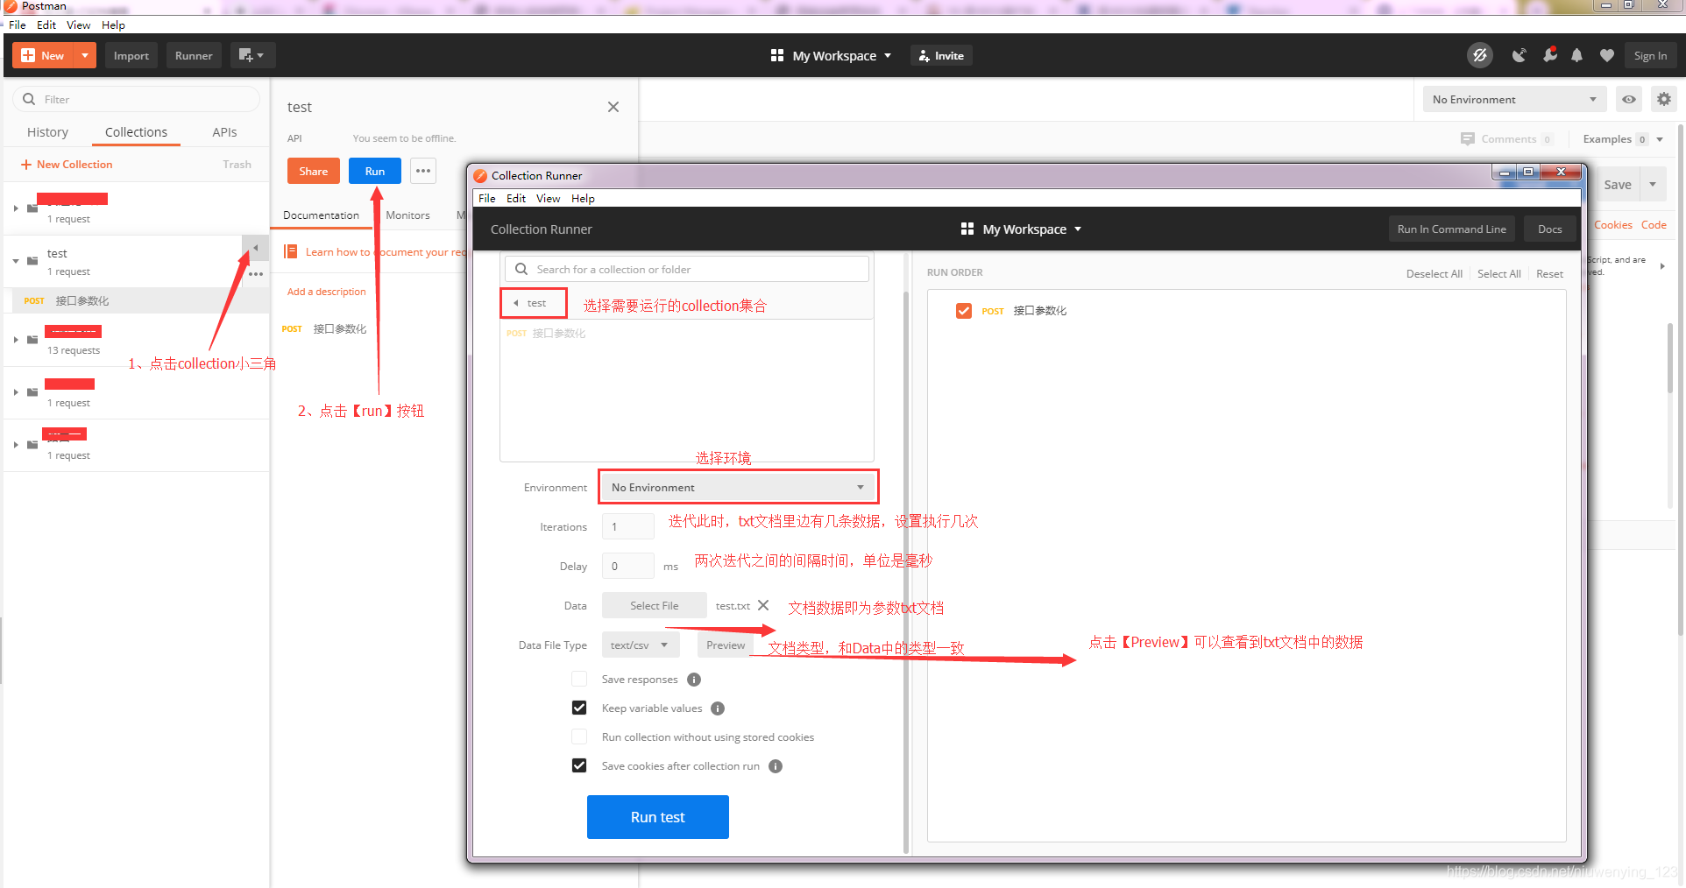Go back from test collection in runner
This screenshot has height=888, width=1686.
[515, 303]
